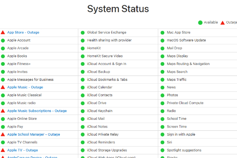Click the green status dot beside HomeKit

point(83,48)
